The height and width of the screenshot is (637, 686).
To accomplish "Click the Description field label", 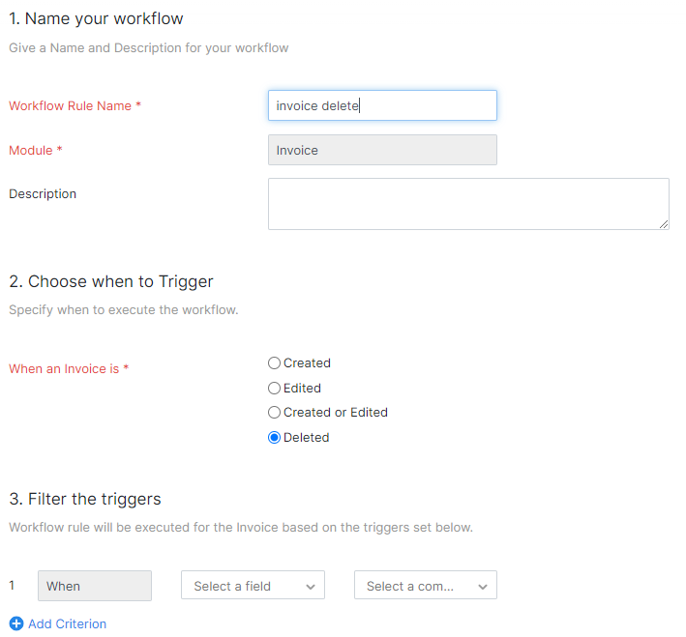I will [x=43, y=193].
